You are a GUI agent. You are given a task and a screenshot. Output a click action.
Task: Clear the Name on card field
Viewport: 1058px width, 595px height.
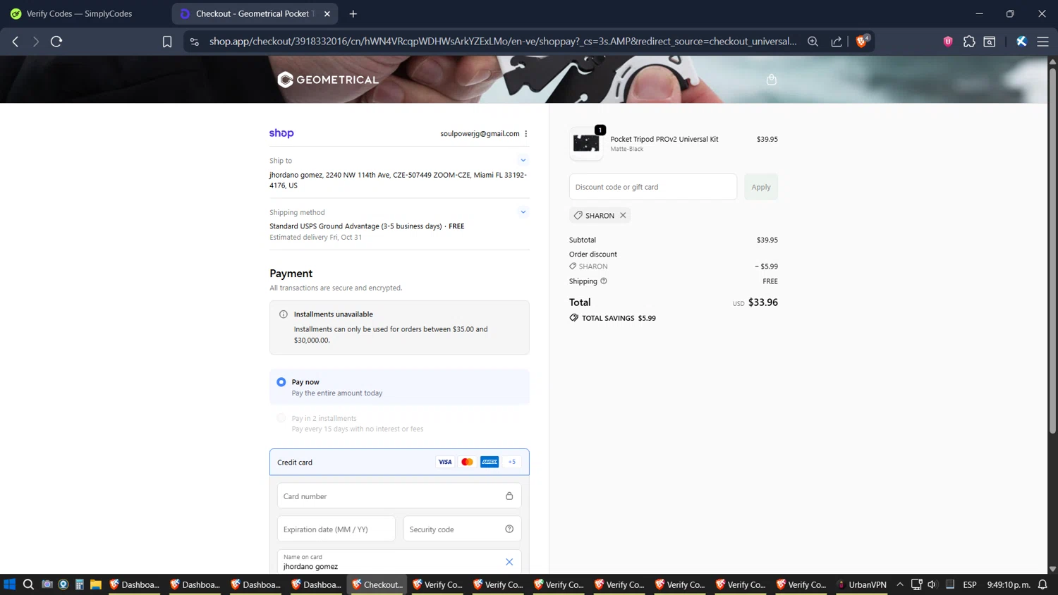509,562
